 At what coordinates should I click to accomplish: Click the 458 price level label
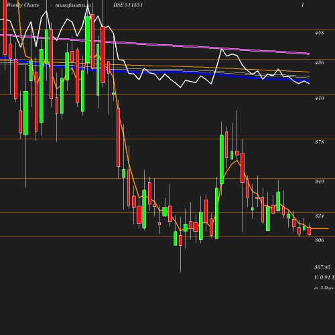[320, 33]
